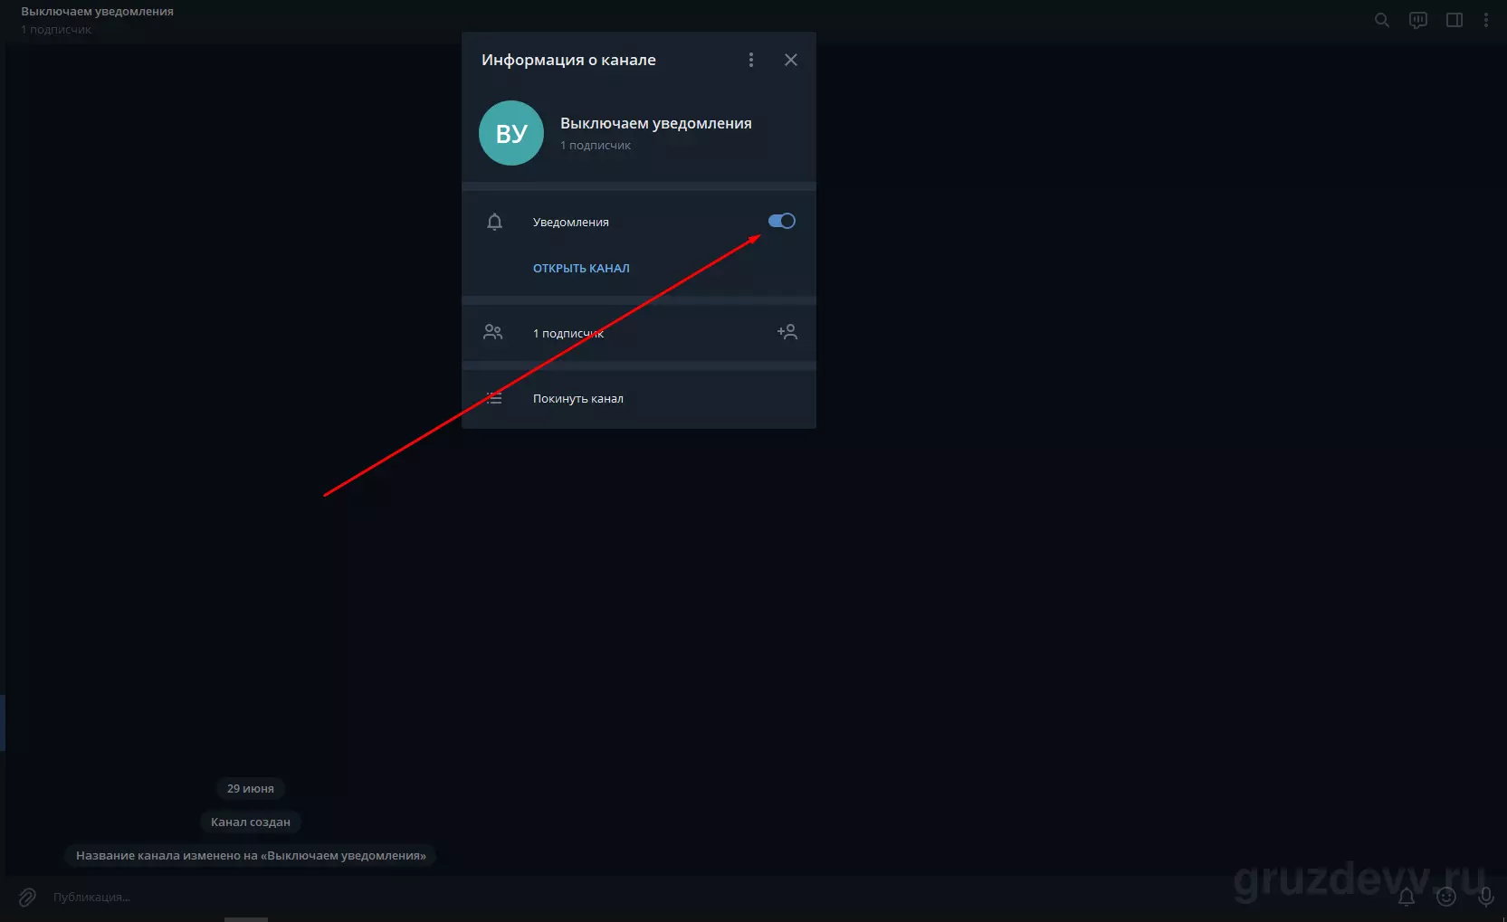Click the microphone voice message icon
This screenshot has height=922, width=1507.
click(1485, 897)
